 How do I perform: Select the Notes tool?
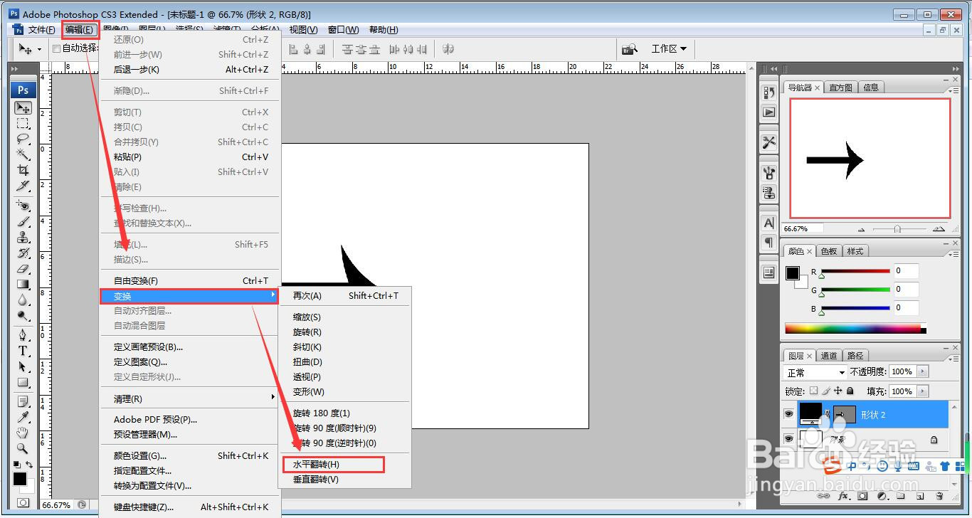click(23, 402)
